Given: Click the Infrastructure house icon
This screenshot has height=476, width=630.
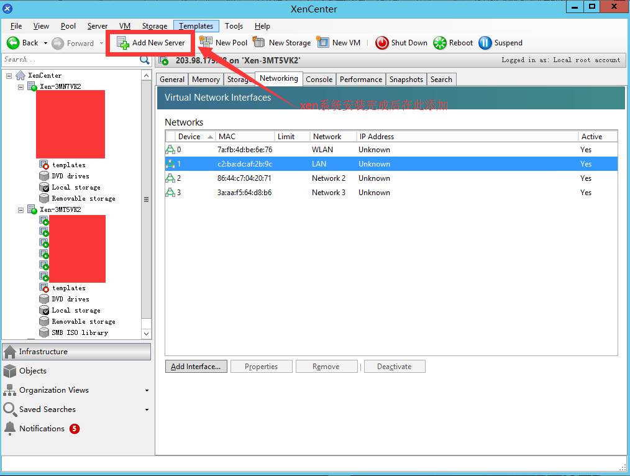Looking at the screenshot, I should tap(10, 352).
